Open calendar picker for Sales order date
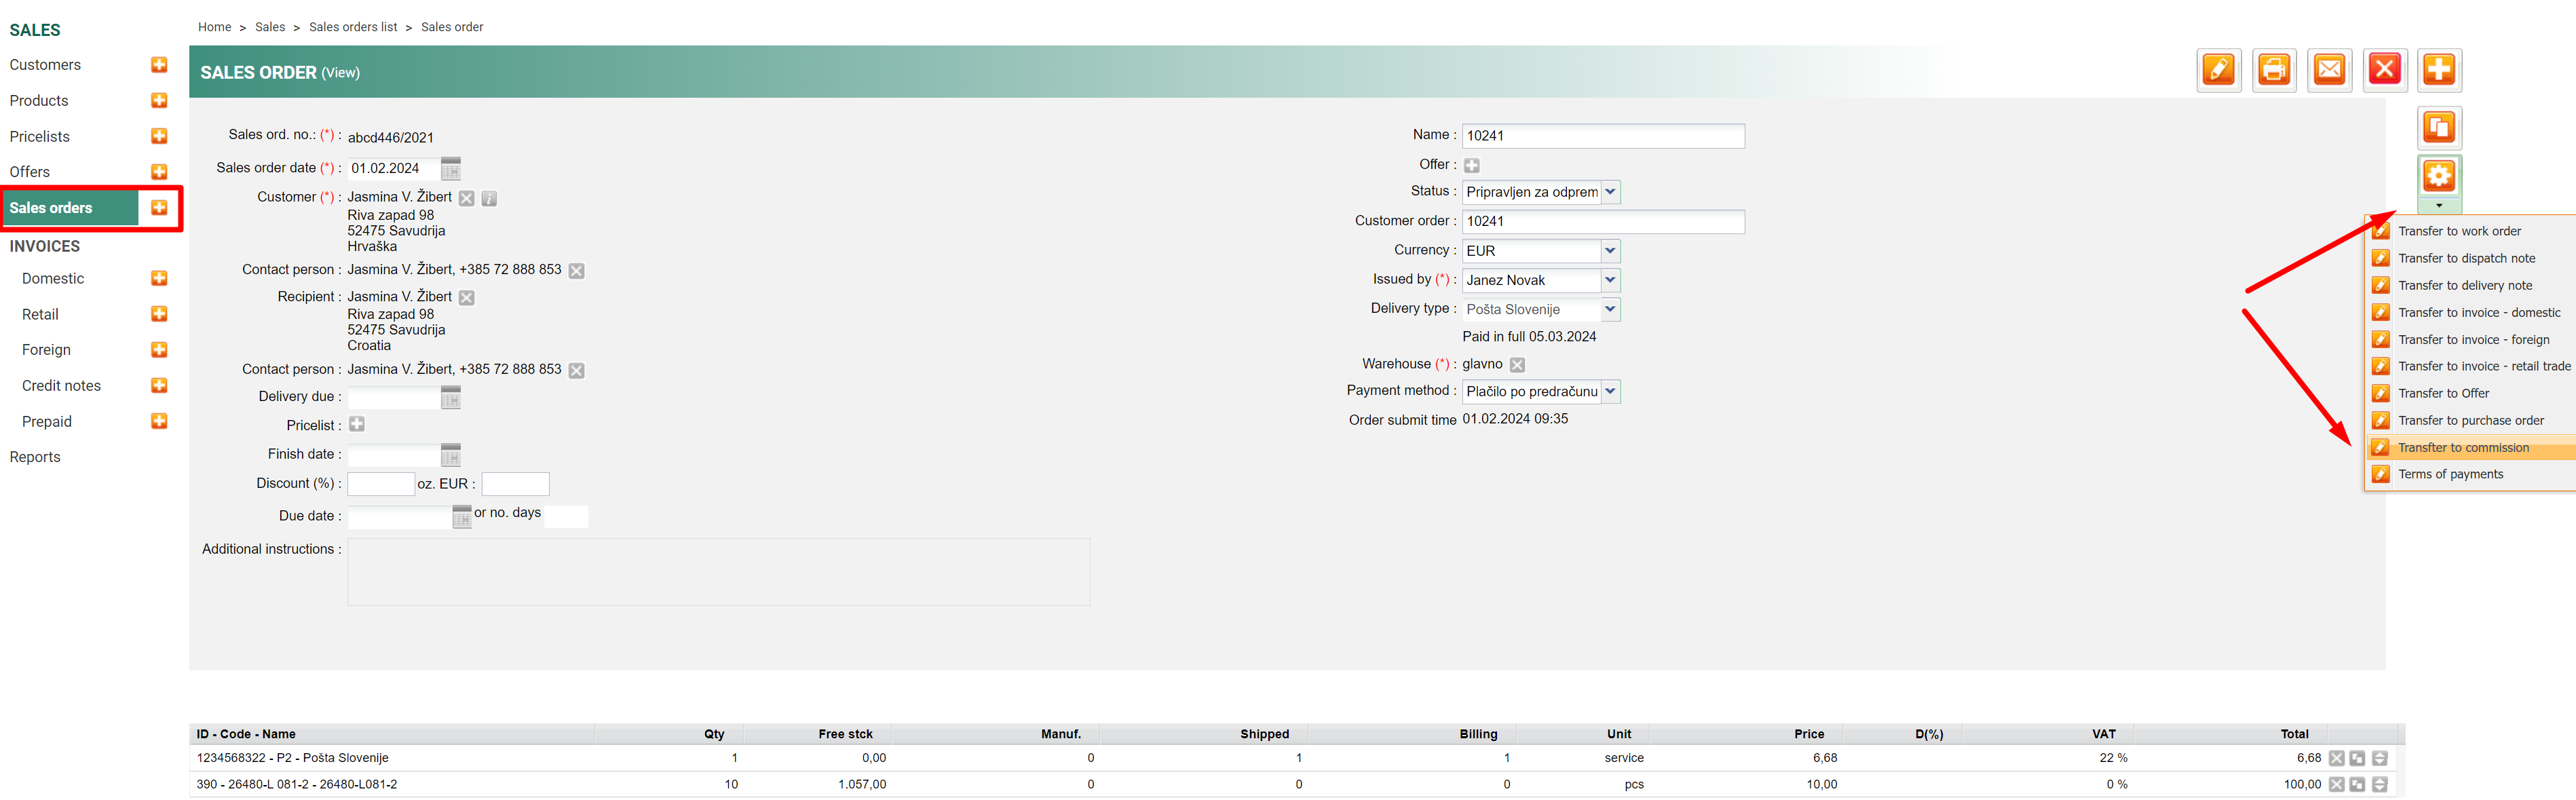The height and width of the screenshot is (800, 2576). (451, 169)
